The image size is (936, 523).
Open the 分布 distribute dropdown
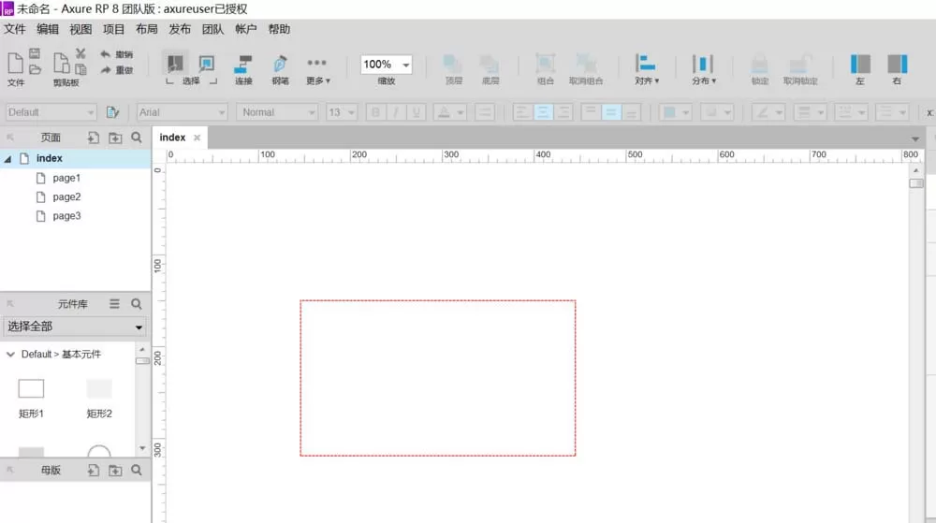[703, 69]
